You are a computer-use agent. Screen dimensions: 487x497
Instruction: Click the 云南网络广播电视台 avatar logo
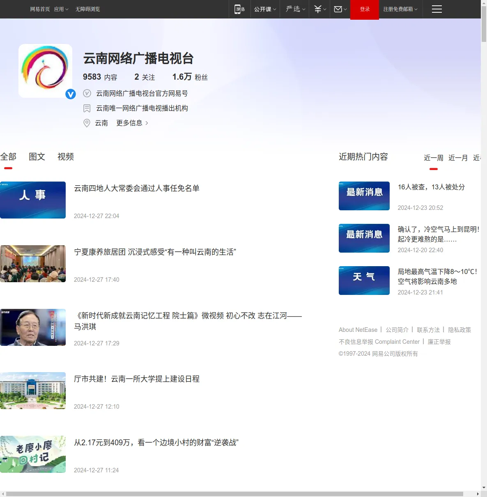click(45, 71)
